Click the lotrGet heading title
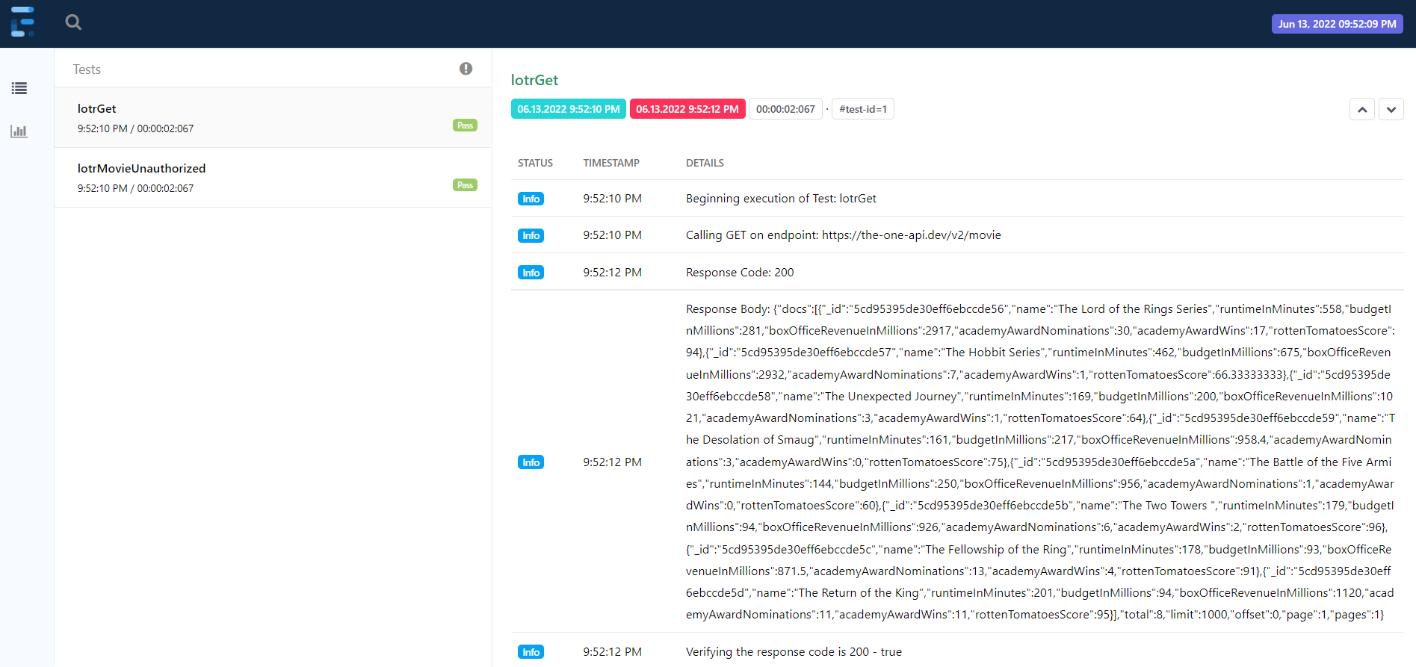This screenshot has width=1416, height=667. click(x=534, y=80)
